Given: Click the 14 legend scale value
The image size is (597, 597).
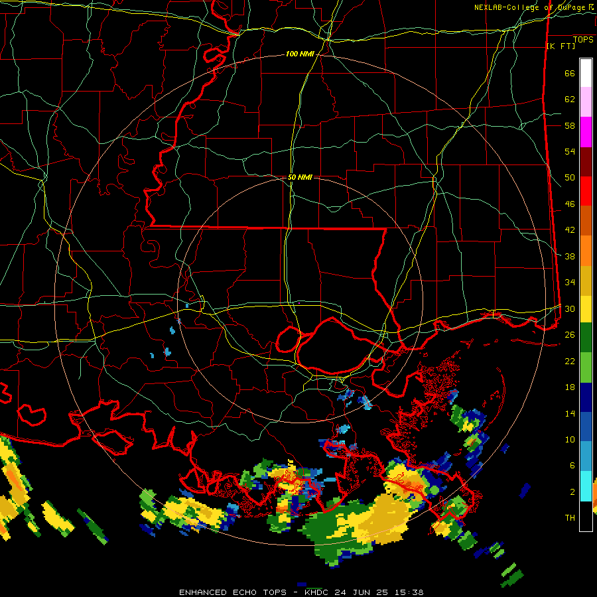Looking at the screenshot, I should point(570,413).
